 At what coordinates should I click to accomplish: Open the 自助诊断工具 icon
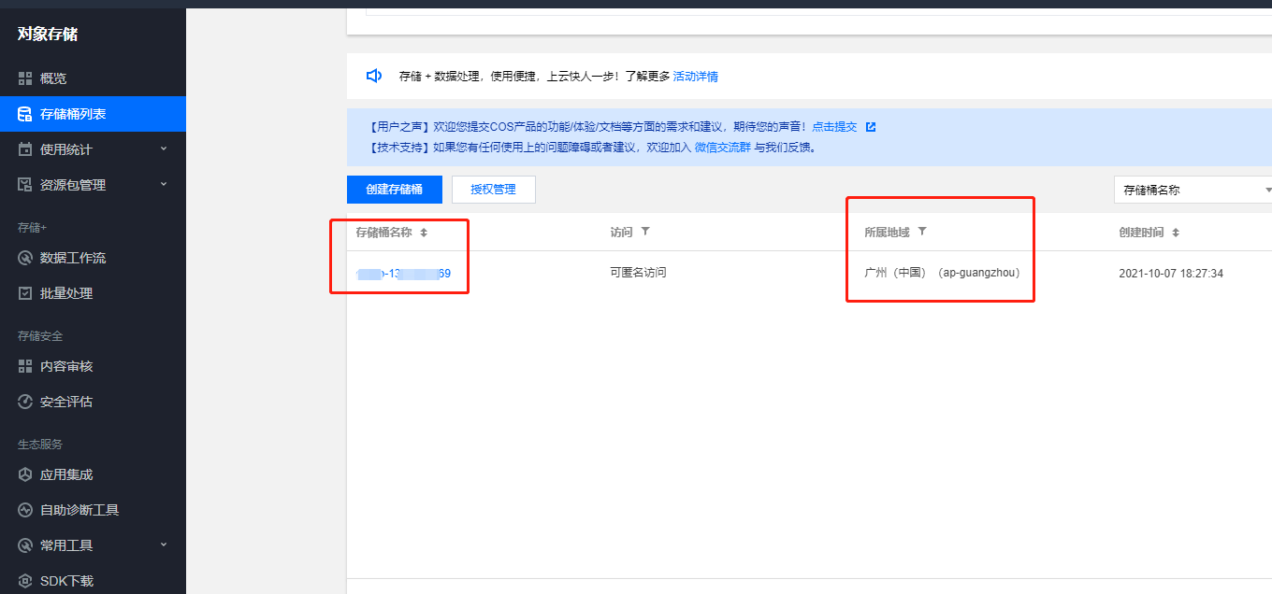coord(24,509)
